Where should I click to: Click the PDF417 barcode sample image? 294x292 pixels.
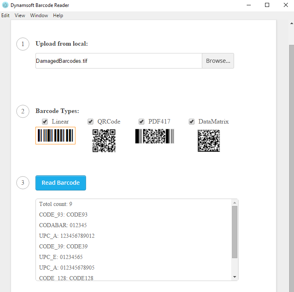tap(155, 136)
